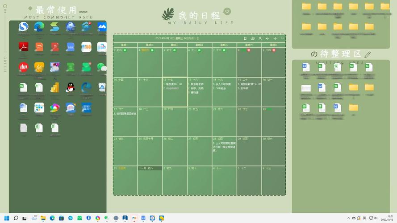Screen dimensions: 397x223
Task: Open first Word document in 待整理区
Action: coord(306,67)
